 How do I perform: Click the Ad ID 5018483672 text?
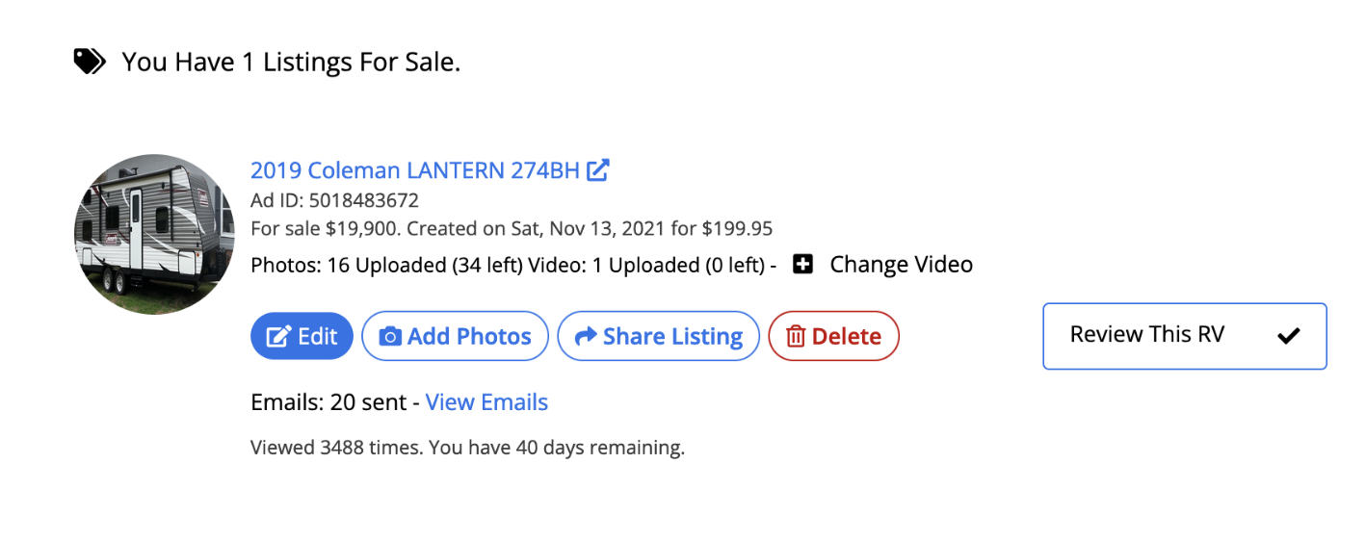334,200
